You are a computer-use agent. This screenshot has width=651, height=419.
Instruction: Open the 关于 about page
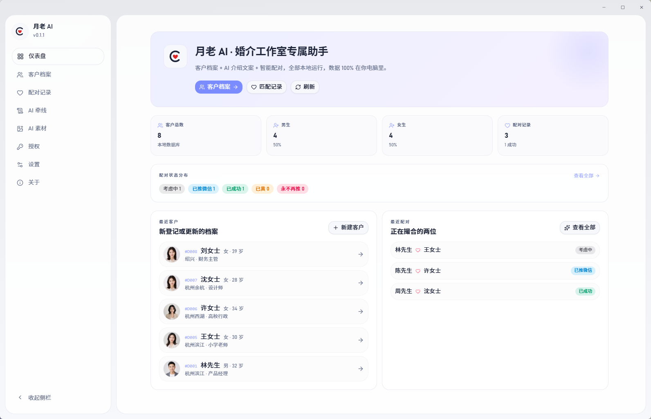tap(58, 182)
